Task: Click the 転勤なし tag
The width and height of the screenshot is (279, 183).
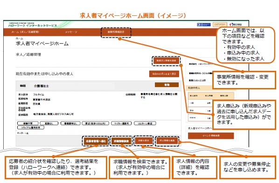Action: click(x=49, y=123)
